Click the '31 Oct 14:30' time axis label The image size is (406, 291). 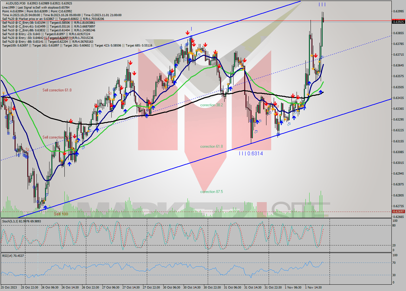click(253, 287)
